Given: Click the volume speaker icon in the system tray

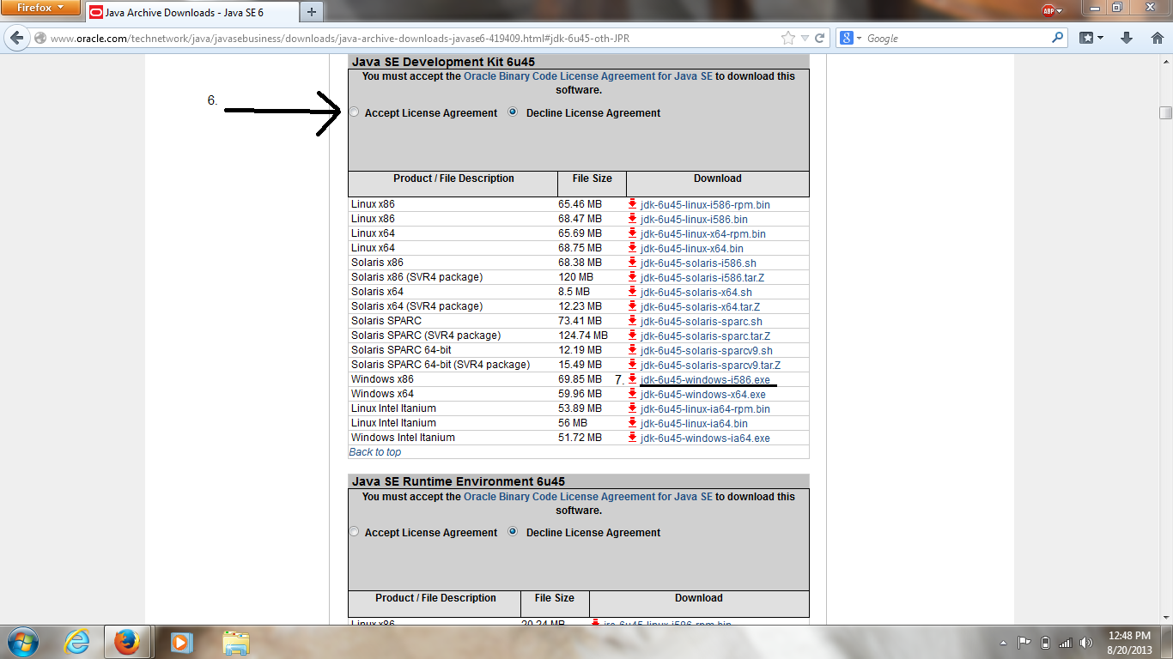Looking at the screenshot, I should [x=1085, y=643].
